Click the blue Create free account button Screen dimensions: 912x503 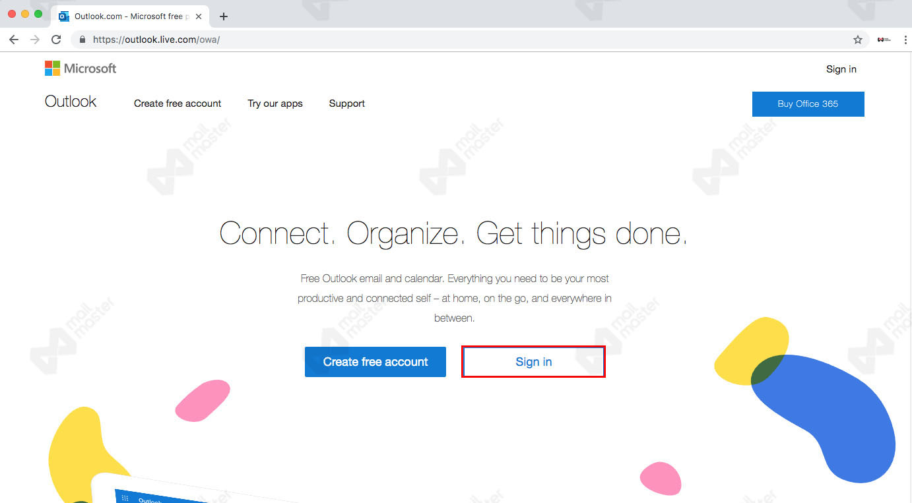pos(375,362)
